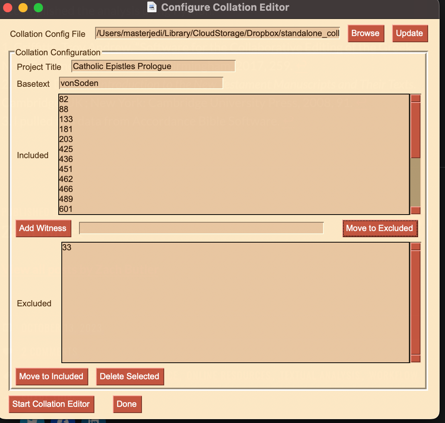The width and height of the screenshot is (445, 423).
Task: Choose witness 425 from Included list
Action: click(66, 149)
